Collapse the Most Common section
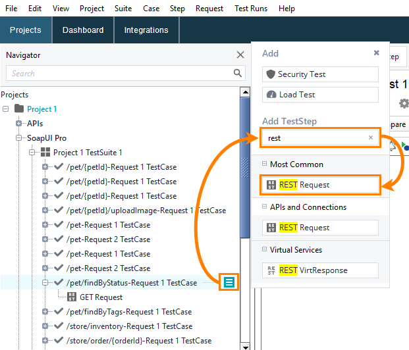The height and width of the screenshot is (350, 409). point(264,164)
